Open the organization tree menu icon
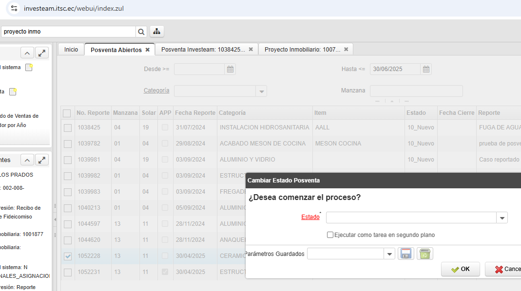The width and height of the screenshot is (521, 291). tap(156, 32)
